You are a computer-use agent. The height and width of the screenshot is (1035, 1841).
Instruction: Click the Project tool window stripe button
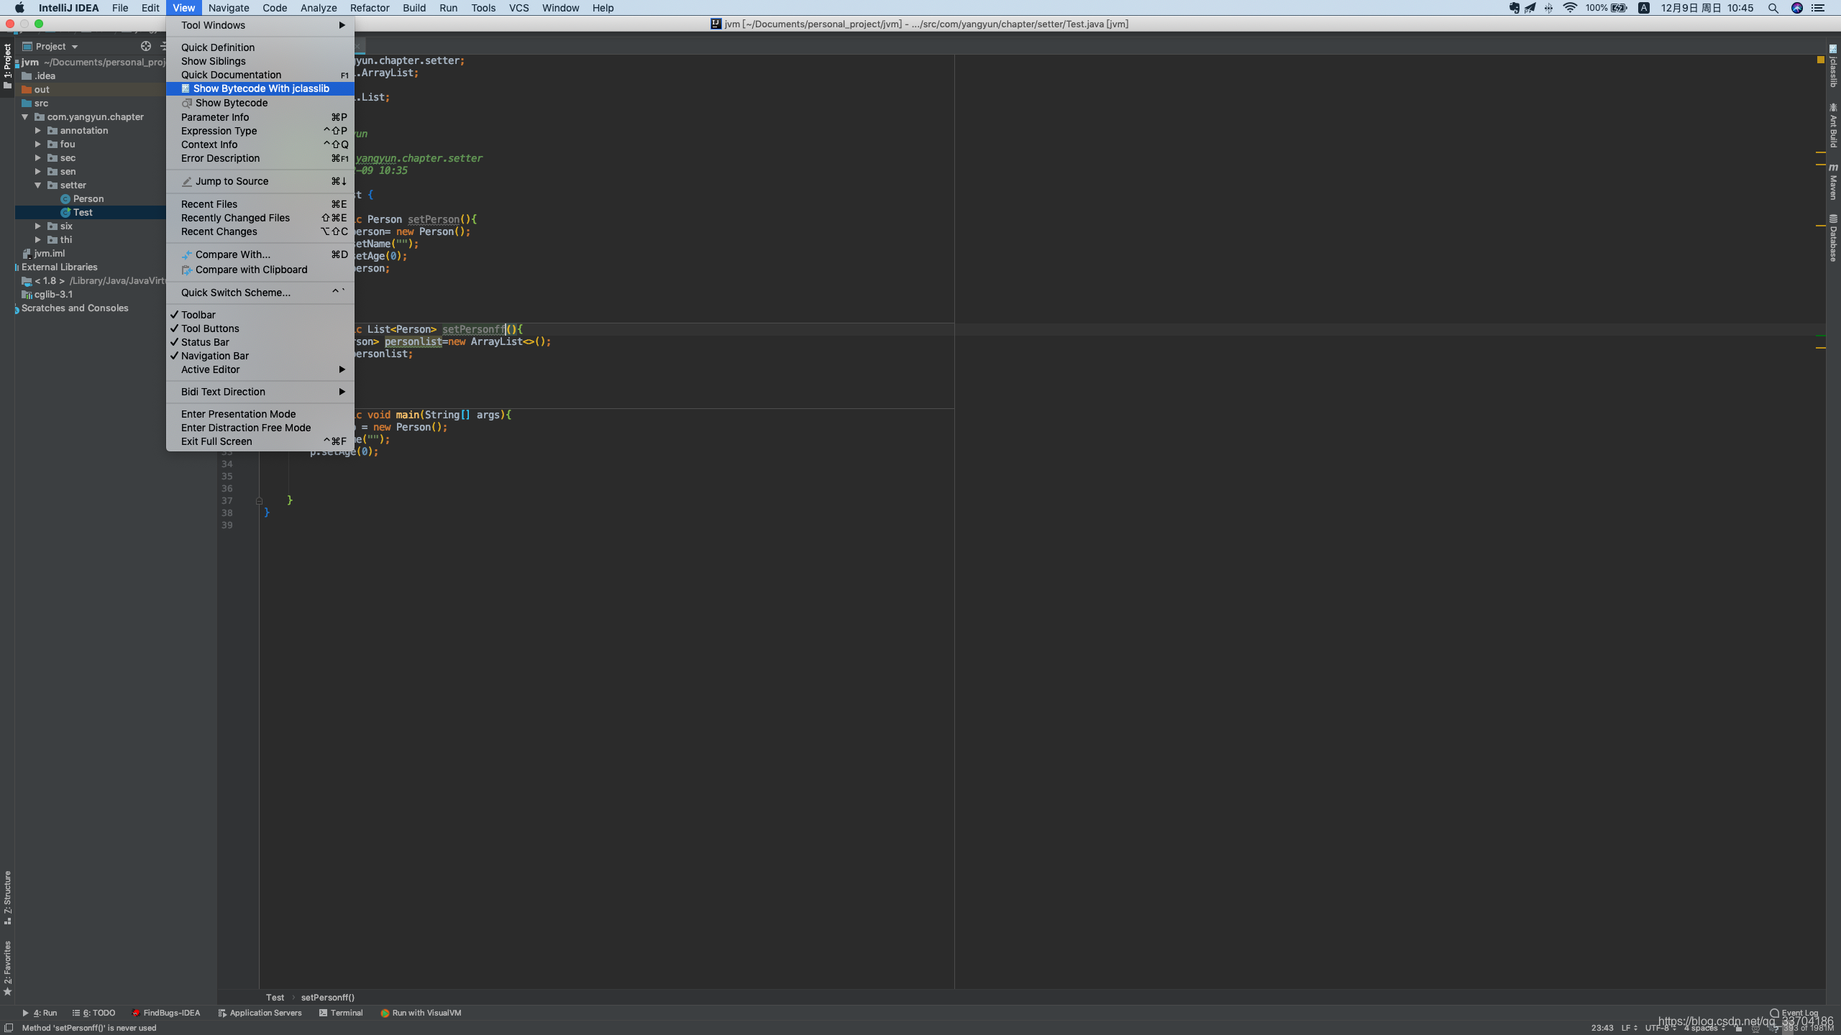(x=7, y=66)
